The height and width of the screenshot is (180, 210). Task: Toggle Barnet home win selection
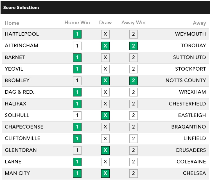(x=77, y=57)
